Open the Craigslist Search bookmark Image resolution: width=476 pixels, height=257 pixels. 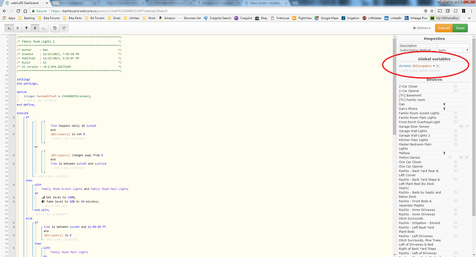tap(218, 18)
